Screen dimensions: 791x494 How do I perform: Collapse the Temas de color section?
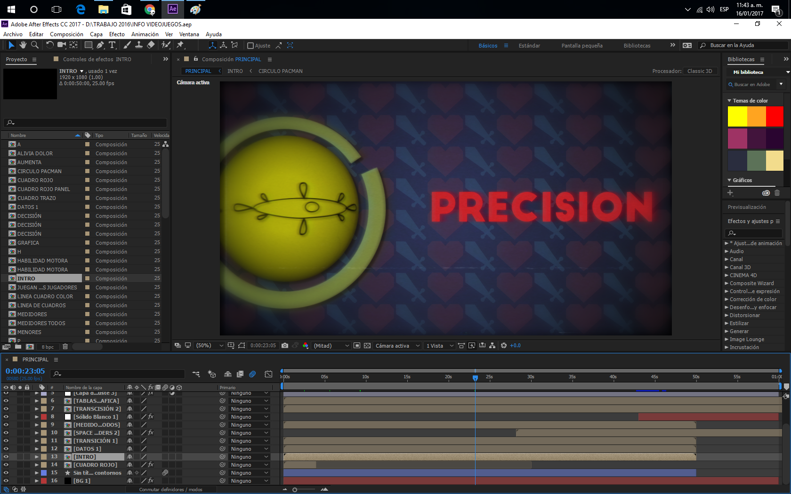click(x=729, y=101)
